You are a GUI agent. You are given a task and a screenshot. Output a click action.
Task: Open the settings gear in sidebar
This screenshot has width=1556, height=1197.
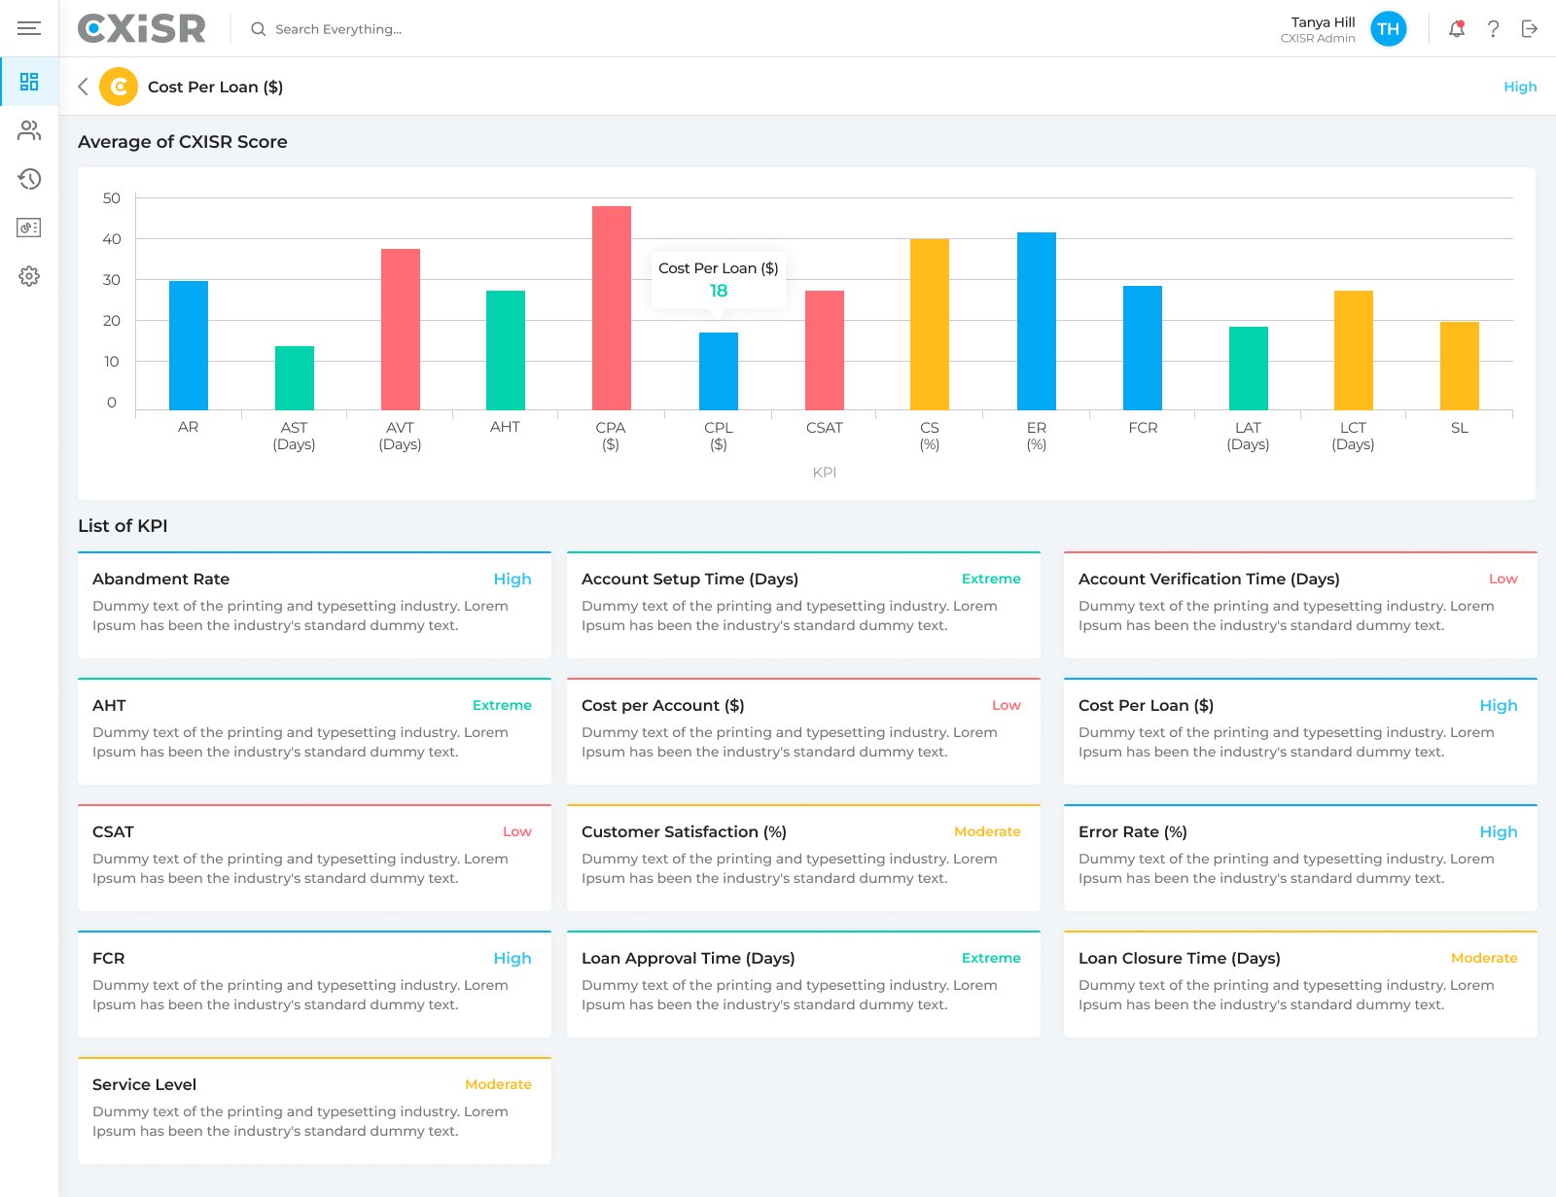coord(29,276)
